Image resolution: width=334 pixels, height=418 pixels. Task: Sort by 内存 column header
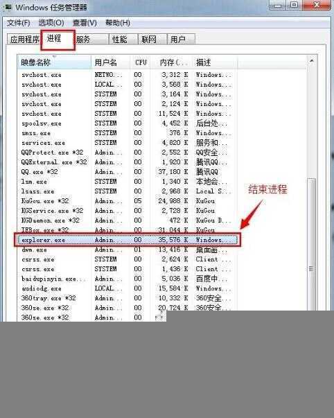[x=171, y=62]
